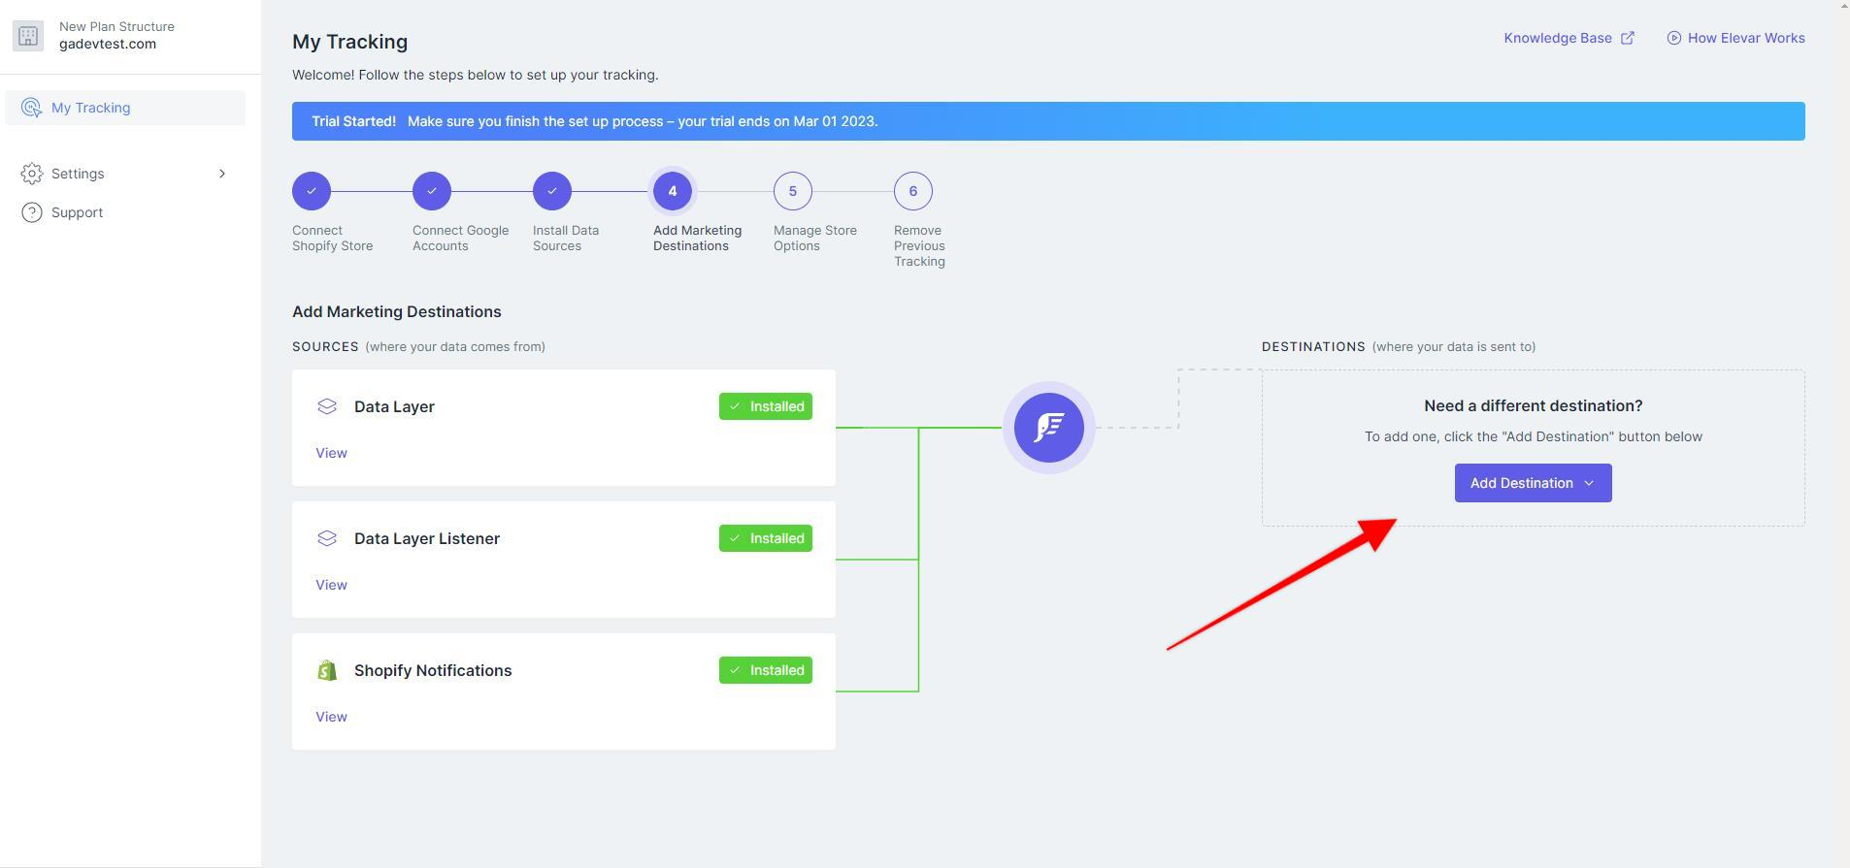Image resolution: width=1850 pixels, height=868 pixels.
Task: Click the Remove Previous Tracking step label
Action: pyautogui.click(x=919, y=245)
